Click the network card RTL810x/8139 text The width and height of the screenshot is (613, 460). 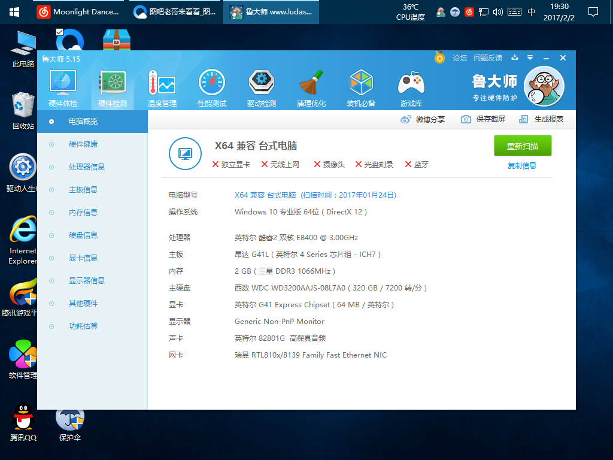click(x=311, y=355)
